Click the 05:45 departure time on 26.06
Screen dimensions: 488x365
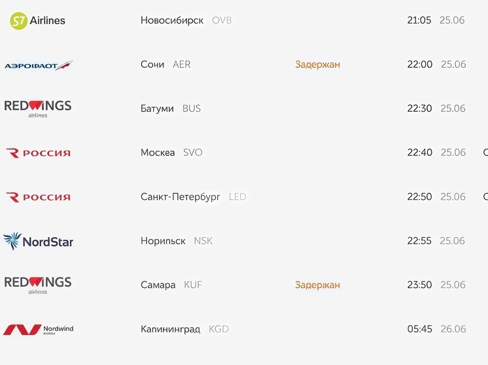tap(419, 329)
